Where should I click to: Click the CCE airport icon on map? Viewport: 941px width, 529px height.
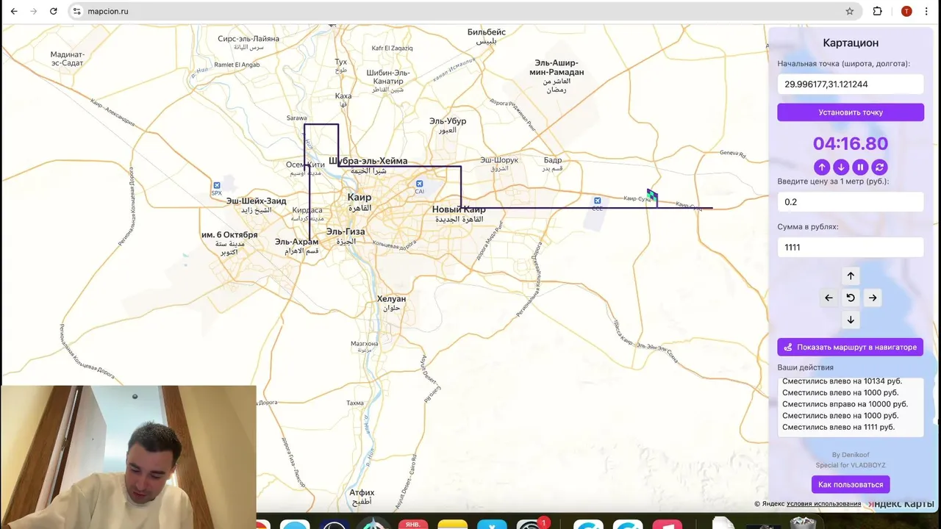pos(597,201)
